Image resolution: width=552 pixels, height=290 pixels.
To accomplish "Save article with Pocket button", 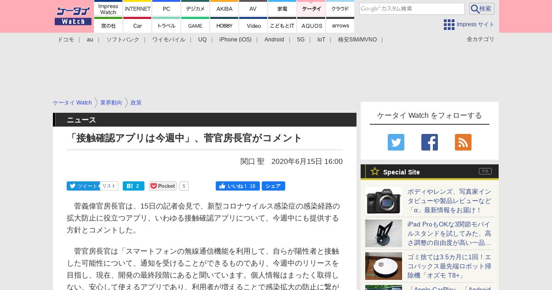I will click(x=163, y=186).
